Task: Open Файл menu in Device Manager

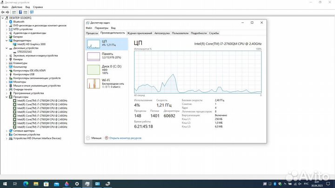Action: click(x=5, y=7)
